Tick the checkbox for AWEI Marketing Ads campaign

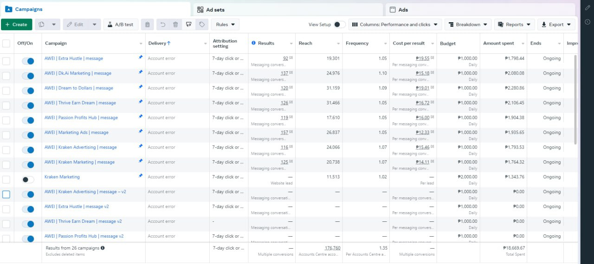point(6,135)
